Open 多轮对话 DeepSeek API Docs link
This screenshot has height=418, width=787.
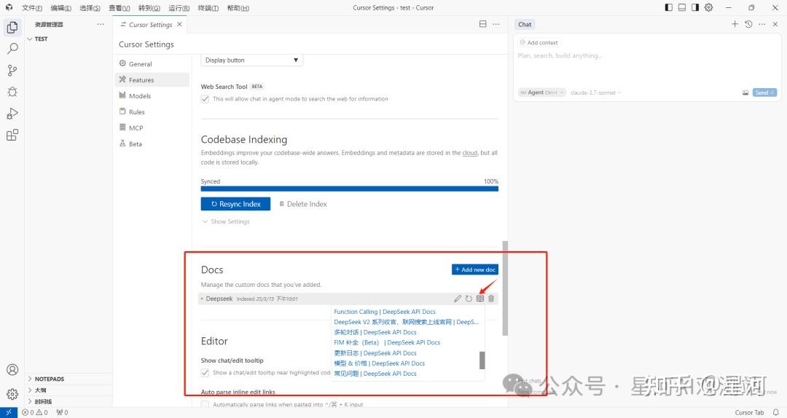(375, 332)
